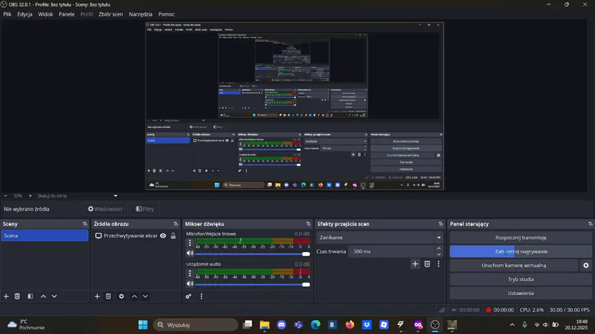Click Czas trwania 300 ms field
595x334 pixels.
coord(391,251)
